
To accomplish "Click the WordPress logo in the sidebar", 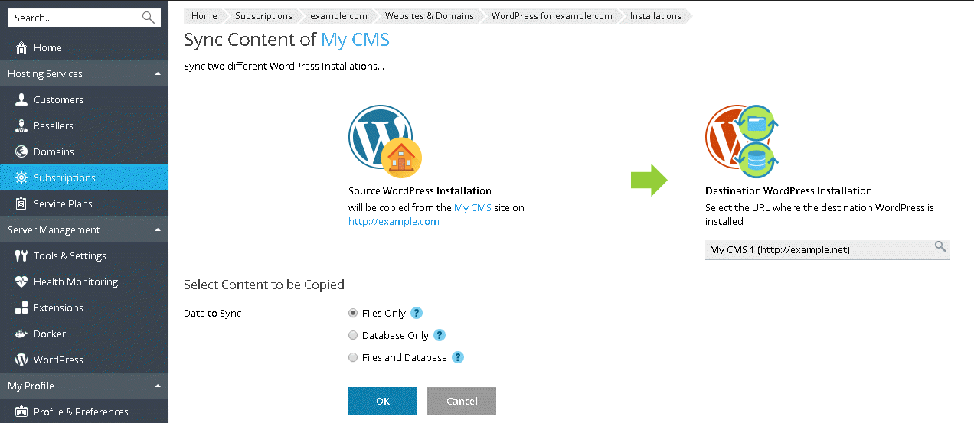I will [x=21, y=360].
